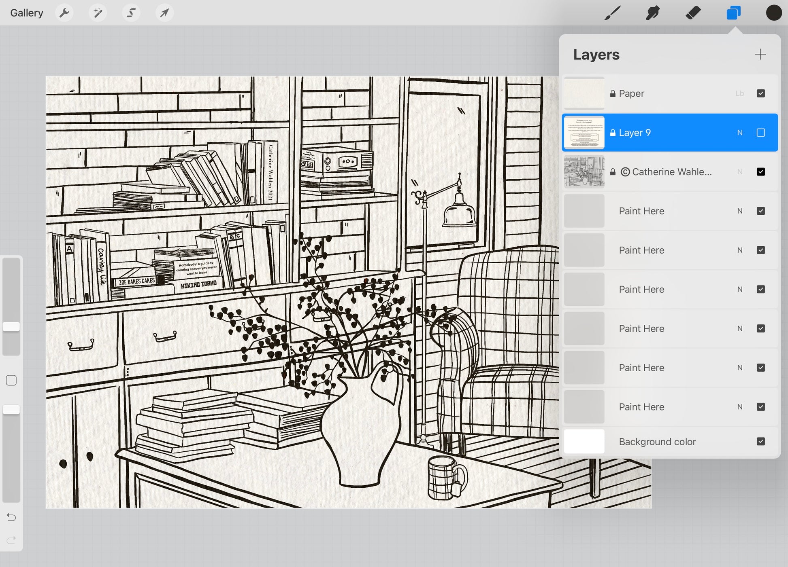Activate the Transform arrow tool
This screenshot has height=567, width=788.
coord(164,13)
